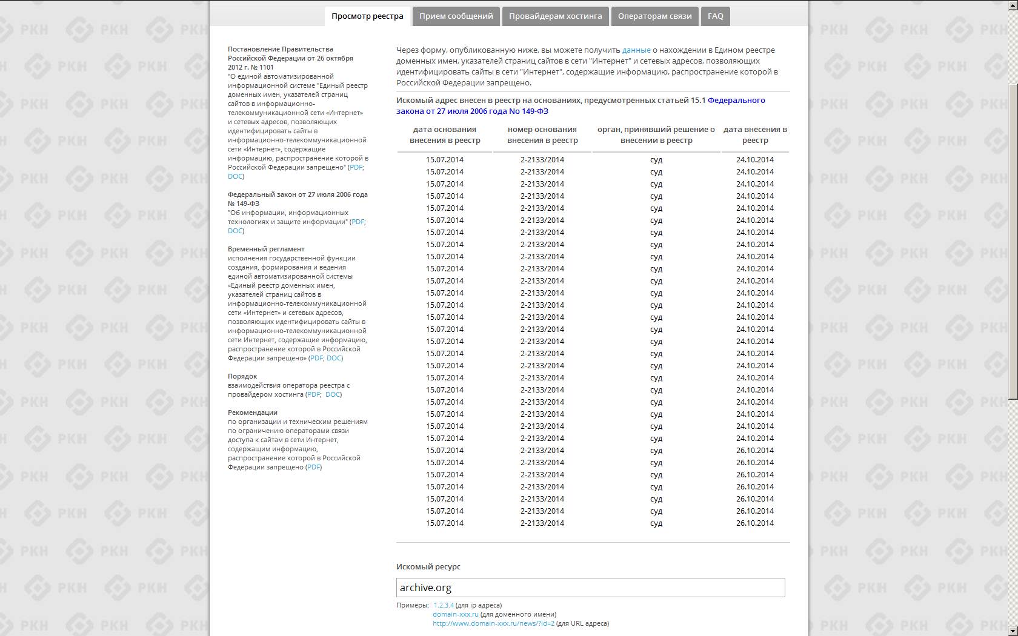Switch to the Просмотр реестра tab

367,16
